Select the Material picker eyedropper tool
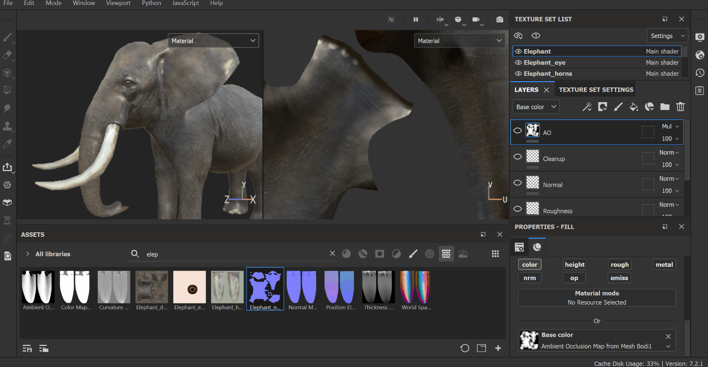Image resolution: width=708 pixels, height=367 pixels. point(7,144)
